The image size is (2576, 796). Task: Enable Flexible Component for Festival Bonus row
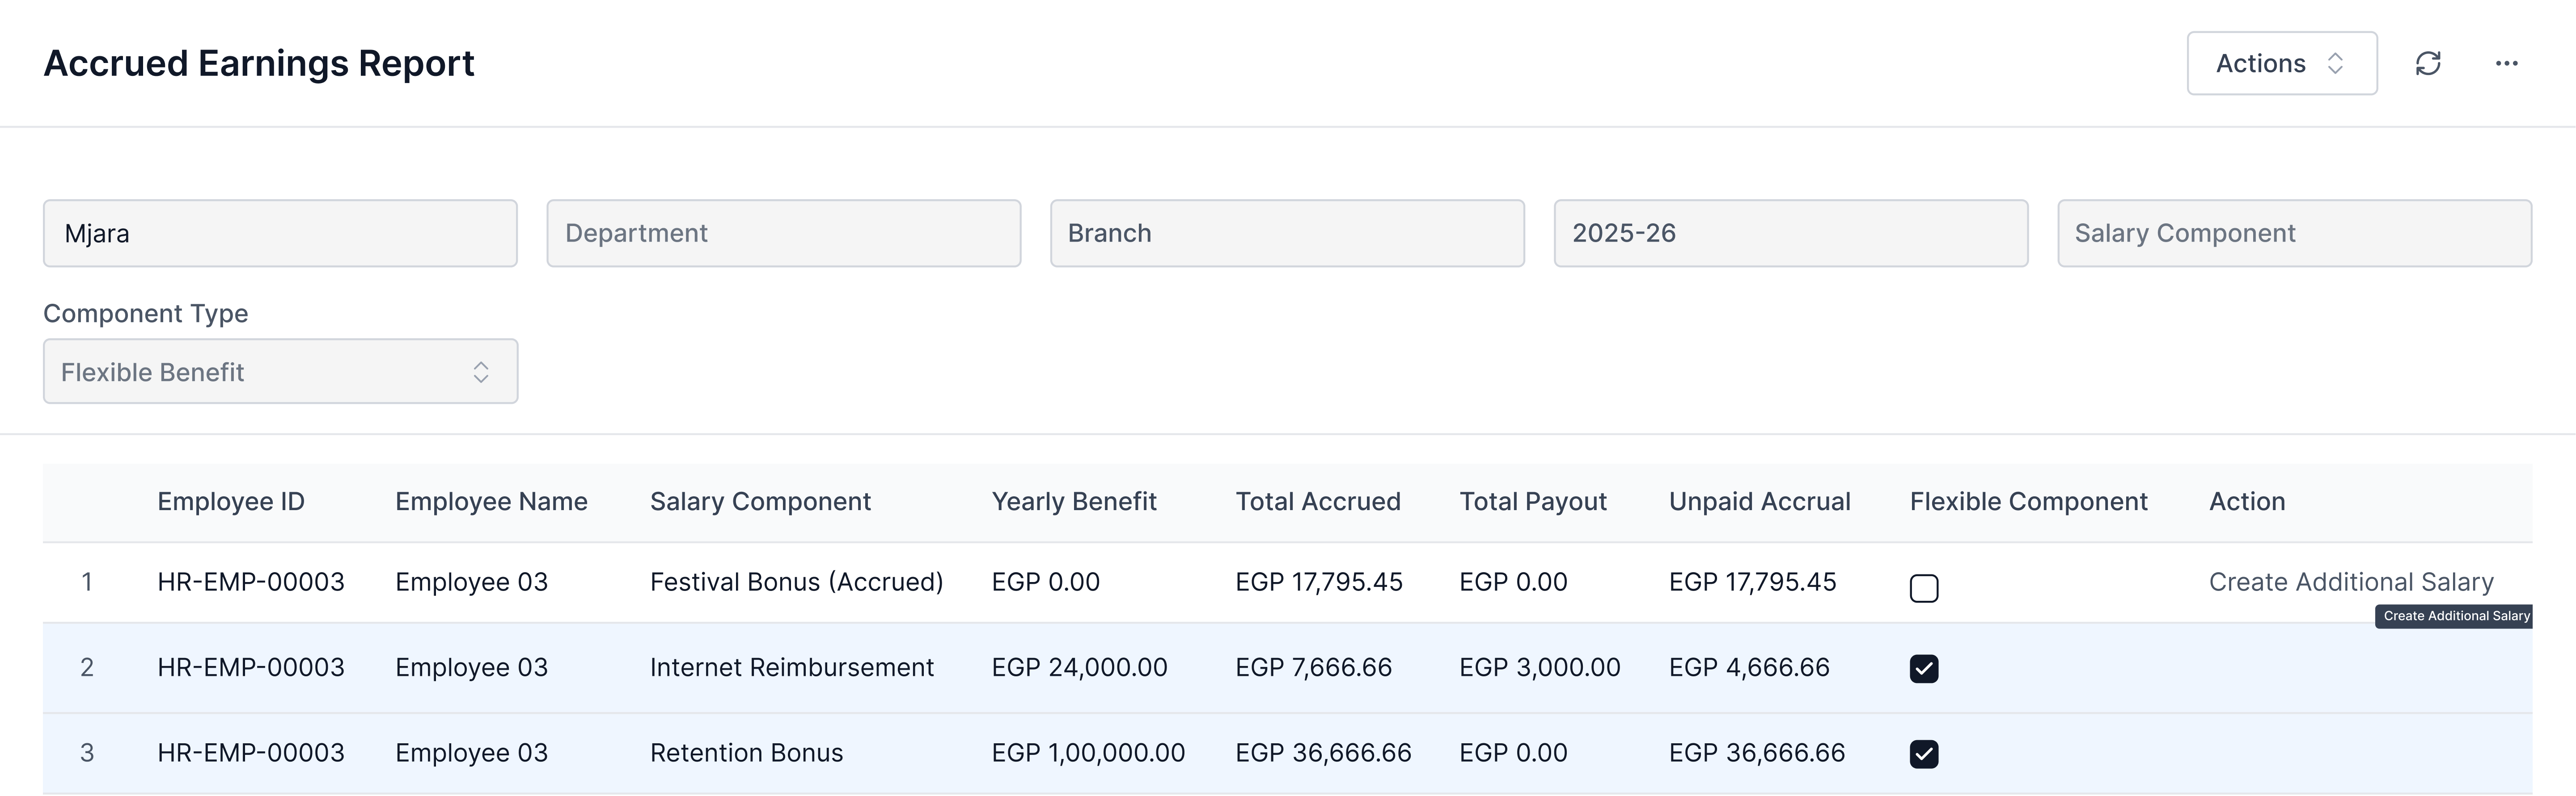(x=1924, y=588)
